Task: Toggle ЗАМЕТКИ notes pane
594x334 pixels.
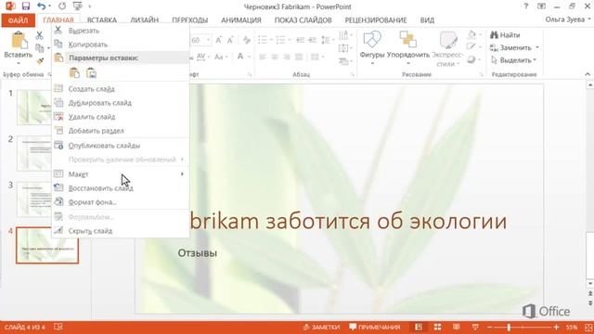Action: (321, 327)
